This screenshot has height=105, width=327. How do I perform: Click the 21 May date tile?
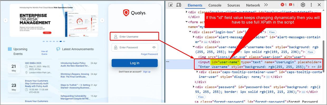(14, 67)
